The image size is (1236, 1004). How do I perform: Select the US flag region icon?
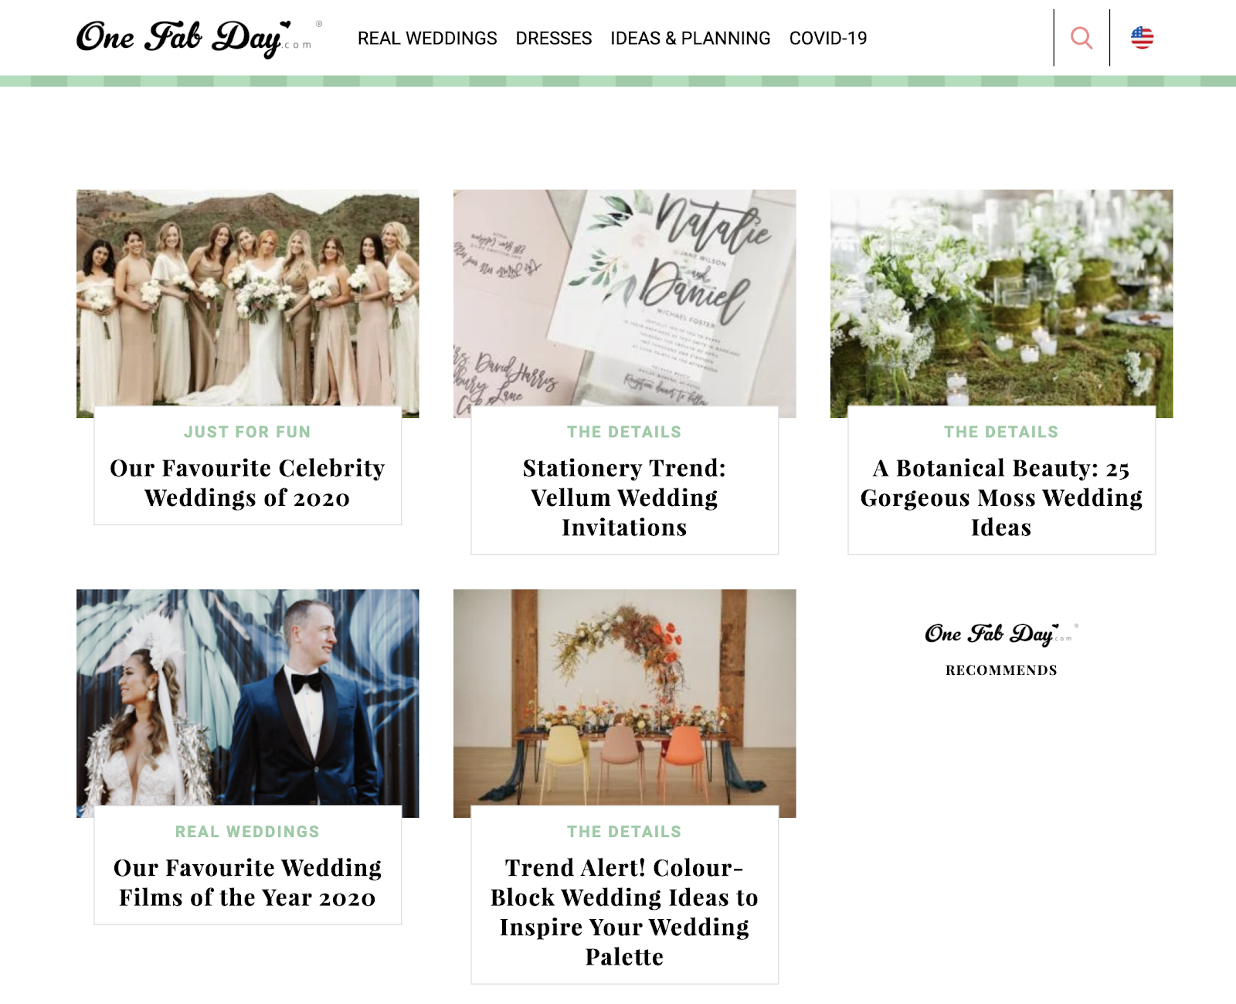click(x=1142, y=38)
